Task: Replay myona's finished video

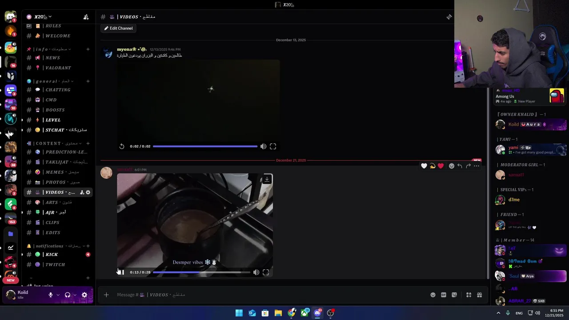Action: pyautogui.click(x=122, y=146)
